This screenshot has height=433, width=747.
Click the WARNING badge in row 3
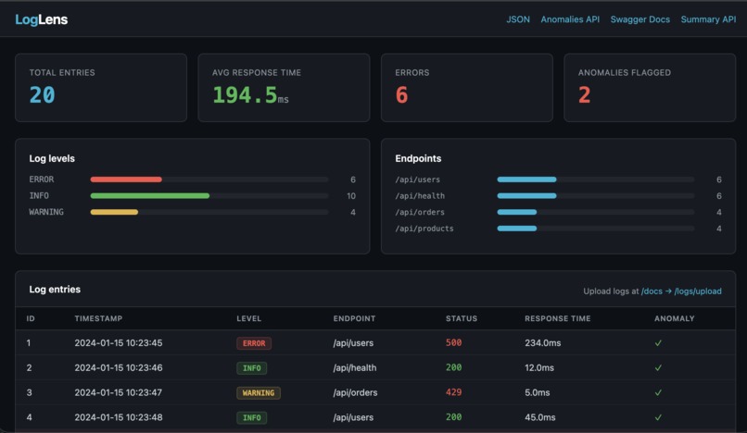(259, 392)
